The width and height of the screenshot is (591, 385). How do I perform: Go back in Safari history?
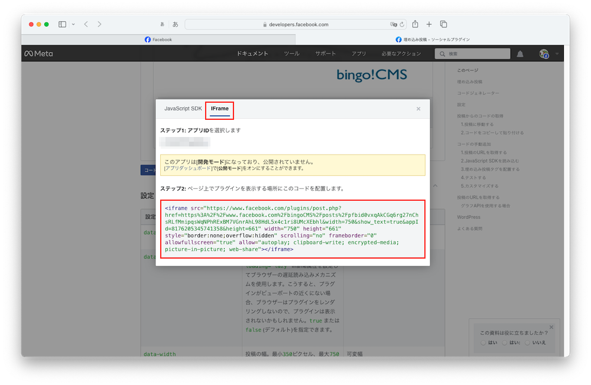[x=86, y=24]
